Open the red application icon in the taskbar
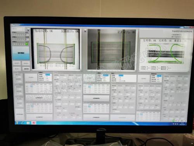This screenshot has height=146, width=194. [34, 123]
